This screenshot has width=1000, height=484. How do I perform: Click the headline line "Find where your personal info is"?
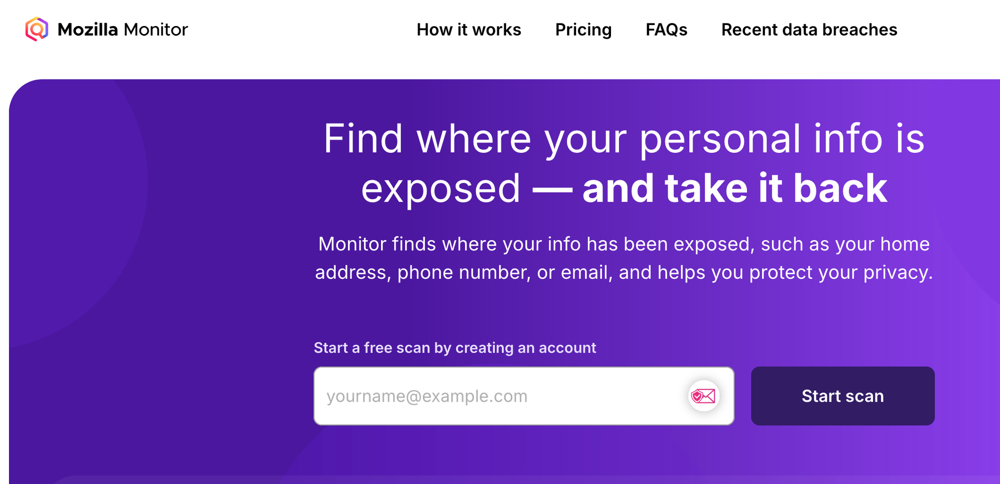pos(623,139)
